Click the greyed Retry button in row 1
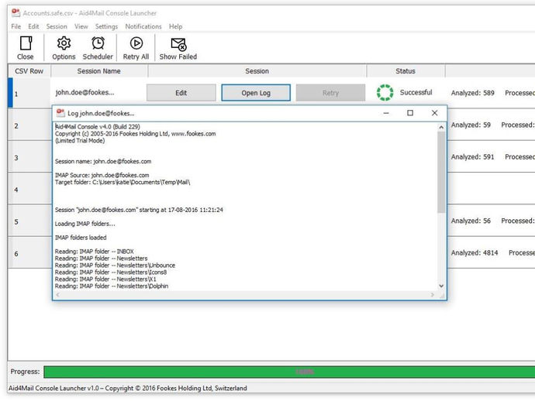 330,93
